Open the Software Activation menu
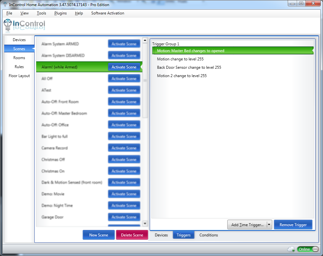Viewport: 323px width, 256px height. (107, 13)
